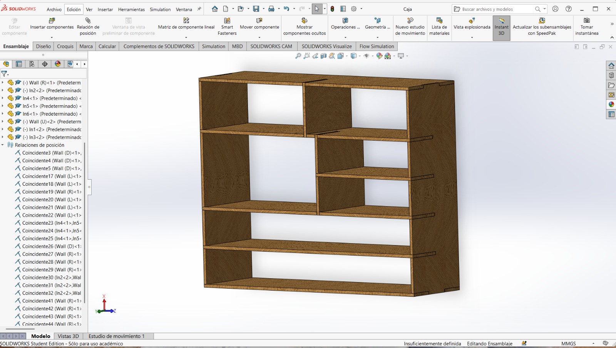Click Matriz de componente lineal
Screen dimensions: 616x348
[x=186, y=24]
